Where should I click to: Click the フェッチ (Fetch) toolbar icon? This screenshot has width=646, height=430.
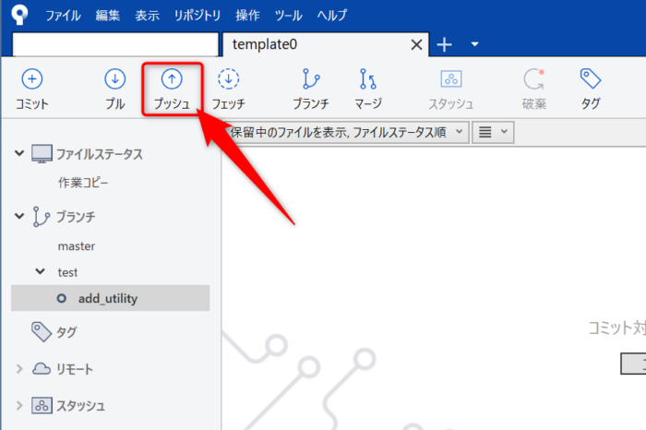228,80
